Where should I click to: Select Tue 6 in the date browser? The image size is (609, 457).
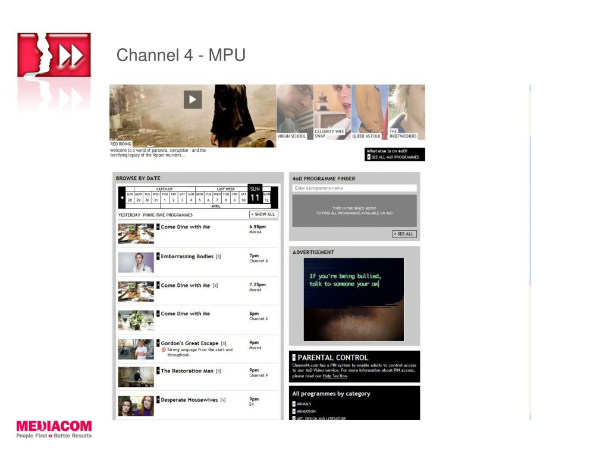point(208,197)
